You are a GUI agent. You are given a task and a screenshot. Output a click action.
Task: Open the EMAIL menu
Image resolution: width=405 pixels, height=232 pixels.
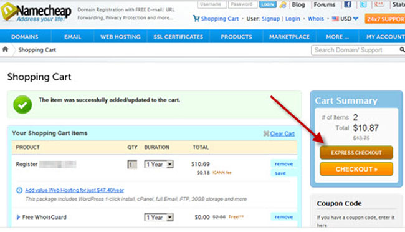pos(72,37)
